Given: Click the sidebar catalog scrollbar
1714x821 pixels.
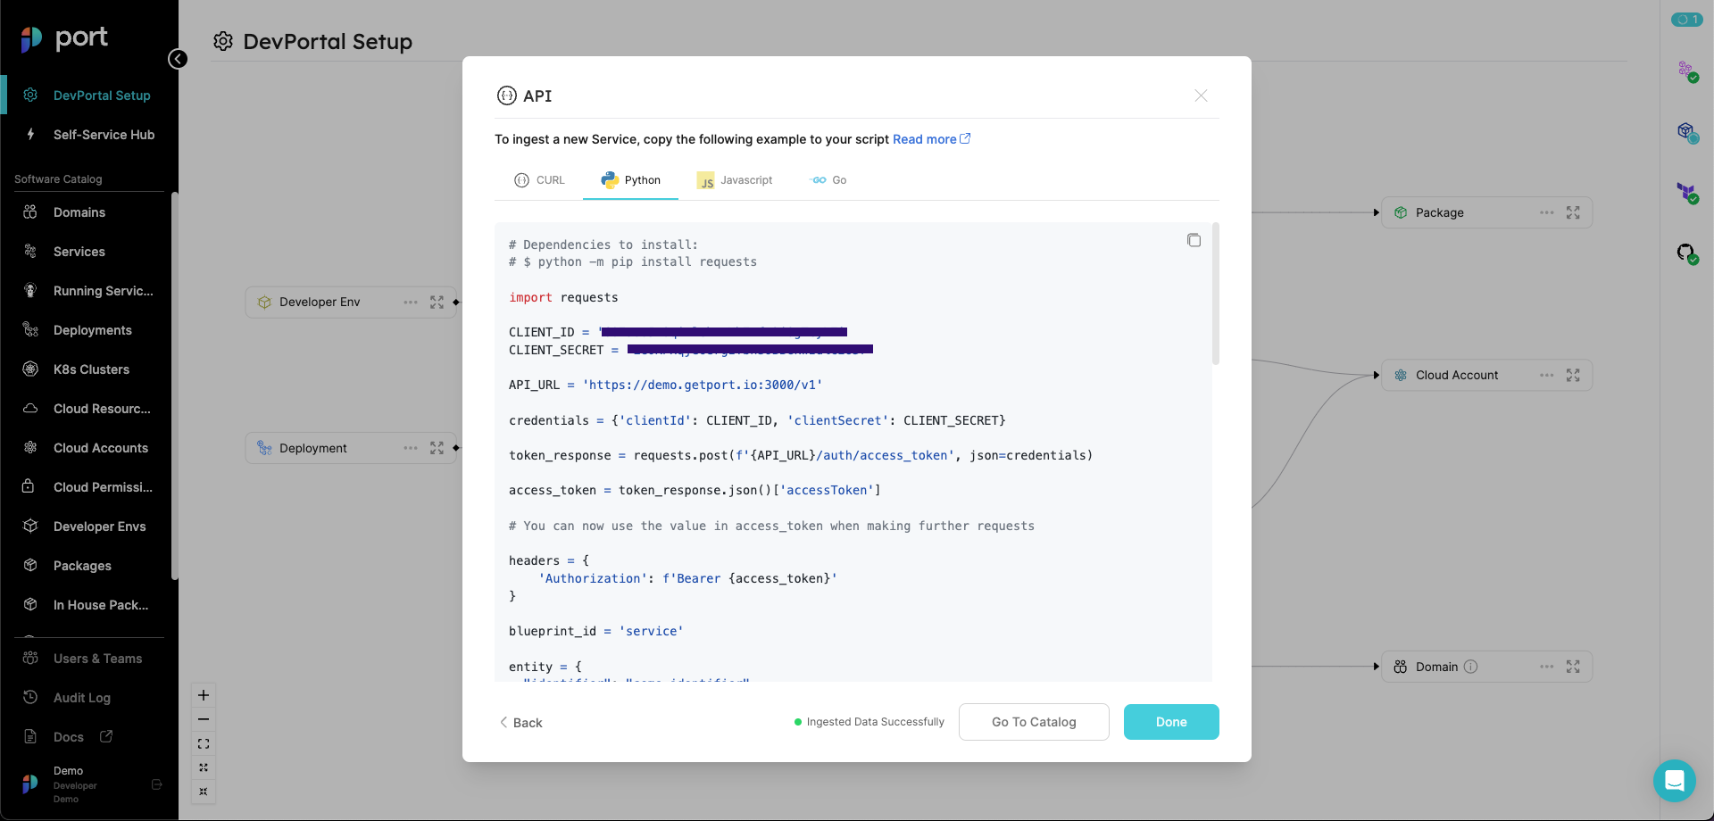Looking at the screenshot, I should point(175,386).
